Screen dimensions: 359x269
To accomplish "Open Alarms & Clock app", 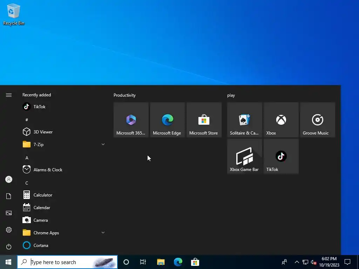I will pos(64,170).
